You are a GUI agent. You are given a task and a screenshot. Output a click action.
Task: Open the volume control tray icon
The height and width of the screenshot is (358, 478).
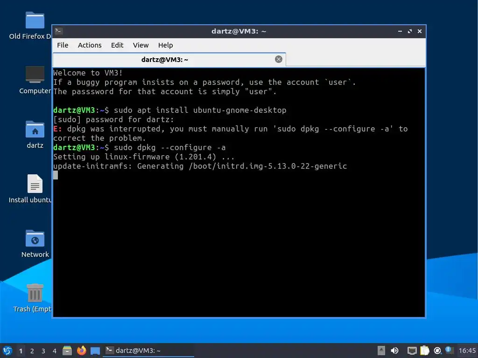pyautogui.click(x=394, y=351)
